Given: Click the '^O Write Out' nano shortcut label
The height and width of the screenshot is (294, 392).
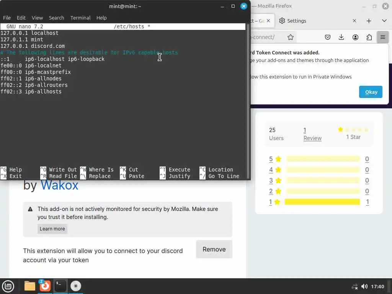Looking at the screenshot, I should point(59,170).
